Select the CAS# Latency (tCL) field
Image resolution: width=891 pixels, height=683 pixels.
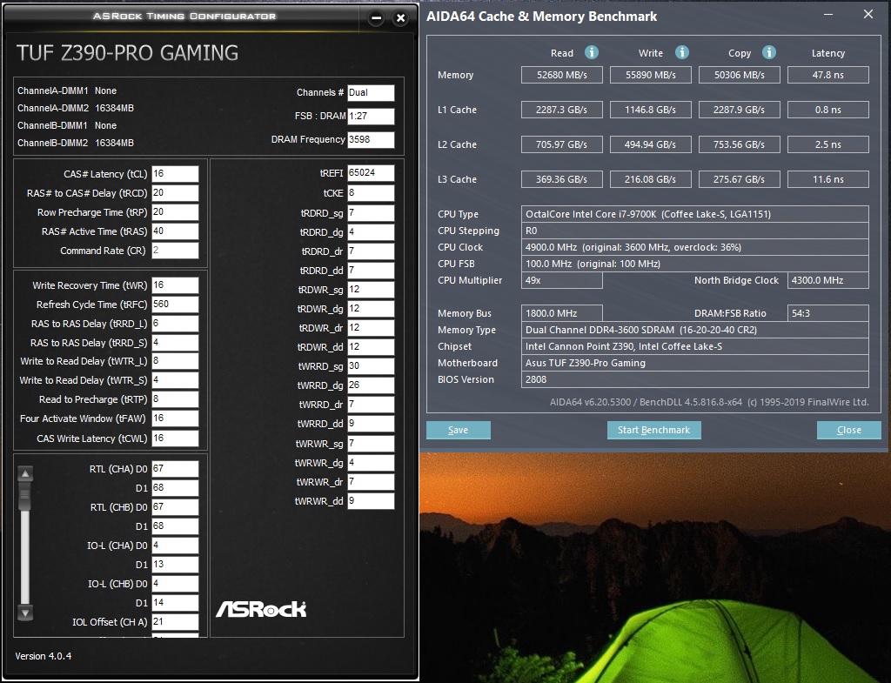(175, 174)
